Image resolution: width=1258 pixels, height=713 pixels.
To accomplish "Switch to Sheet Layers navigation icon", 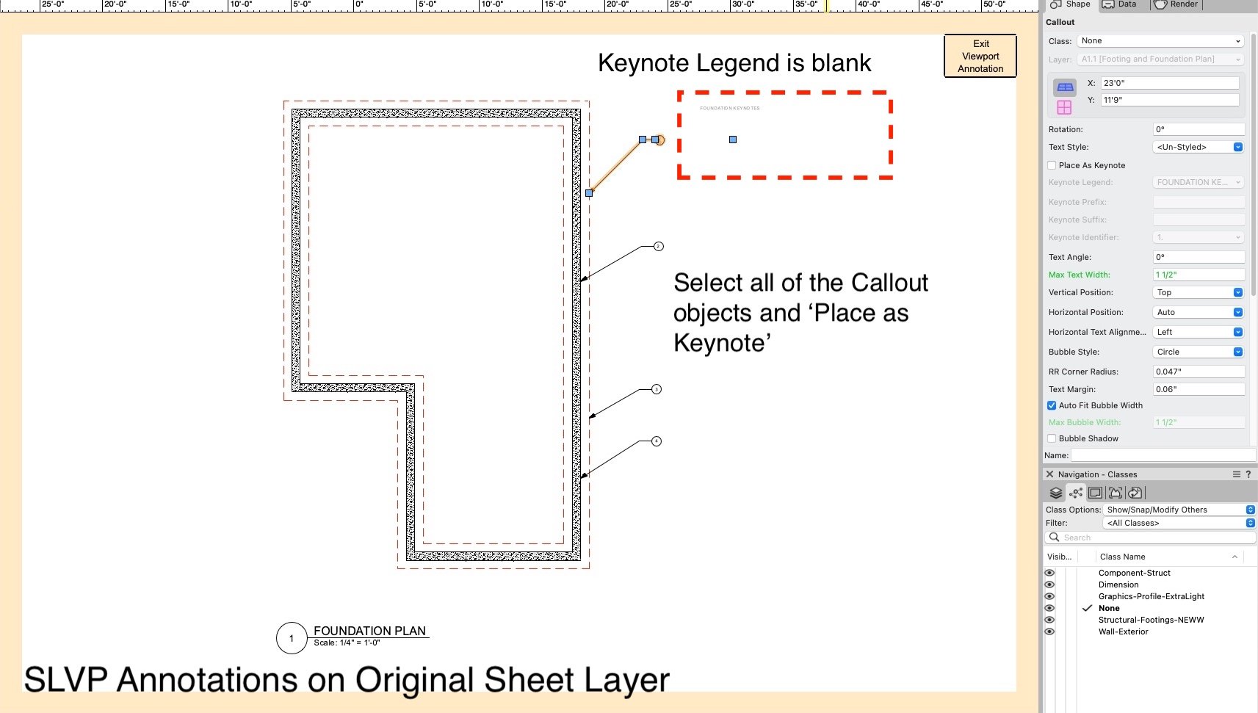I will click(1096, 493).
